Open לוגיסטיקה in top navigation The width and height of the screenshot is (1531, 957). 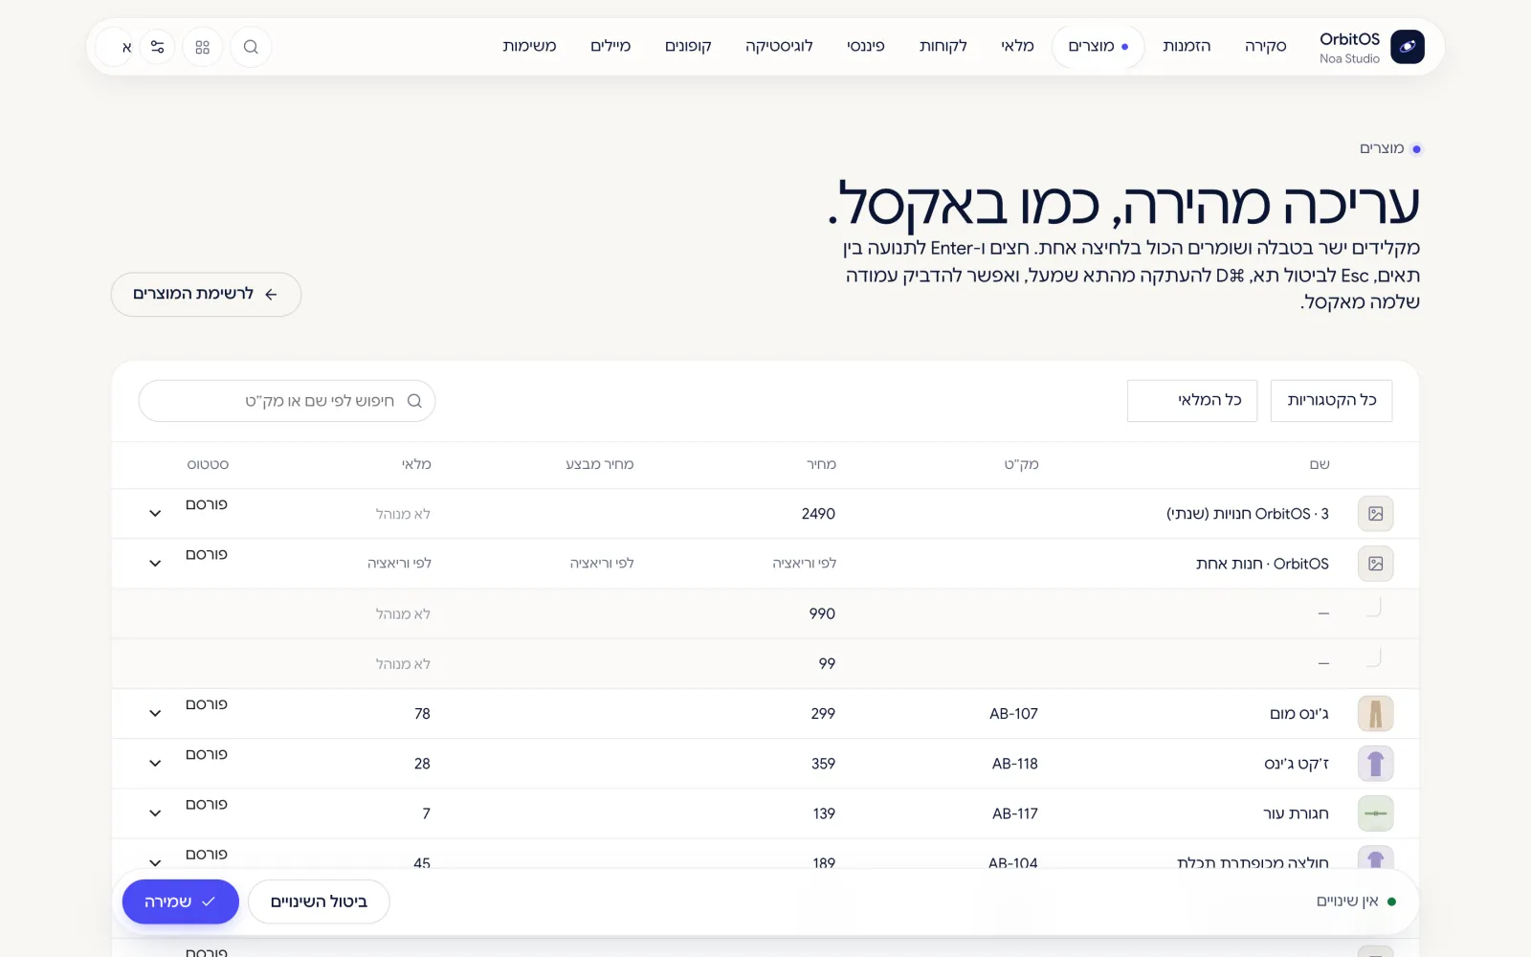[x=779, y=46]
